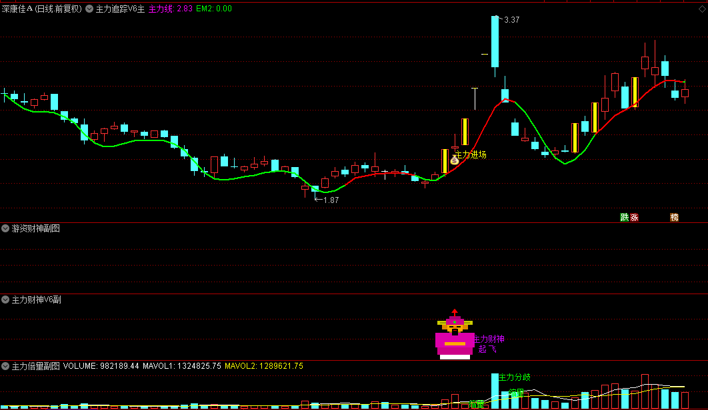The image size is (708, 410).
Task: Select the 主力财神V6副 panel title
Action: point(36,300)
